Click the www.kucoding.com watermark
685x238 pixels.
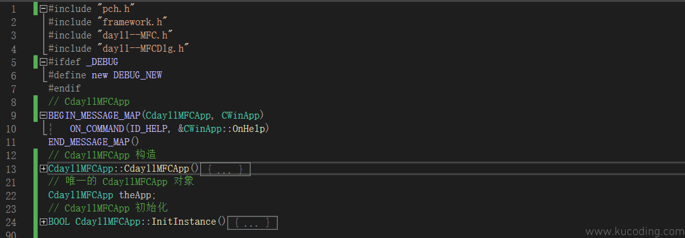click(634, 232)
